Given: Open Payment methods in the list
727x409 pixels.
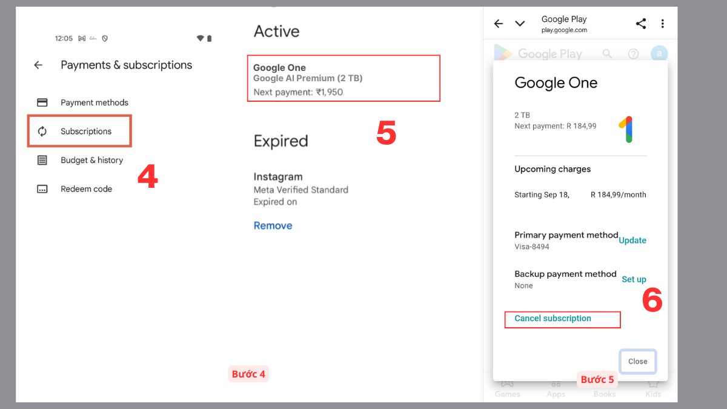Looking at the screenshot, I should (x=95, y=102).
